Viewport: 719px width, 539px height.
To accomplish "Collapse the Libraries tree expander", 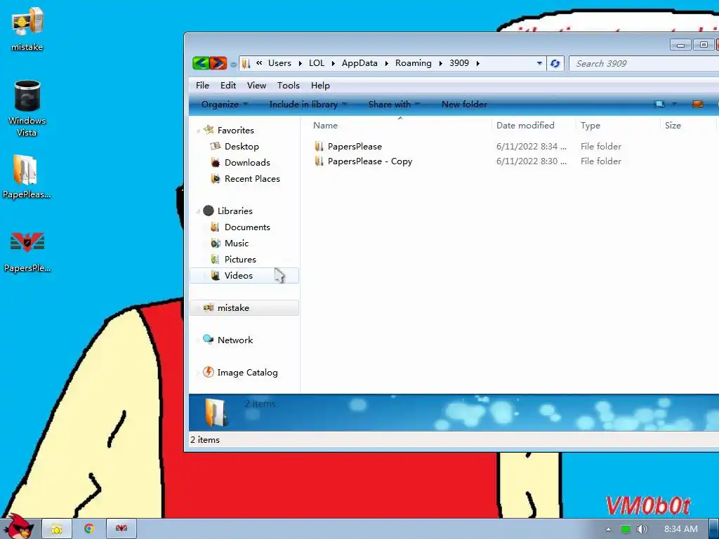I will pyautogui.click(x=198, y=211).
